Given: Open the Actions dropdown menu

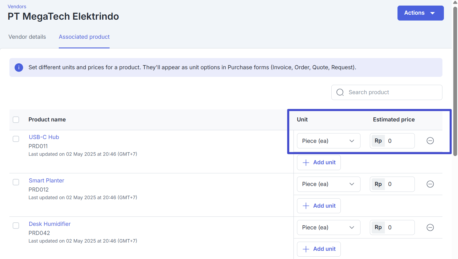Looking at the screenshot, I should [x=420, y=13].
